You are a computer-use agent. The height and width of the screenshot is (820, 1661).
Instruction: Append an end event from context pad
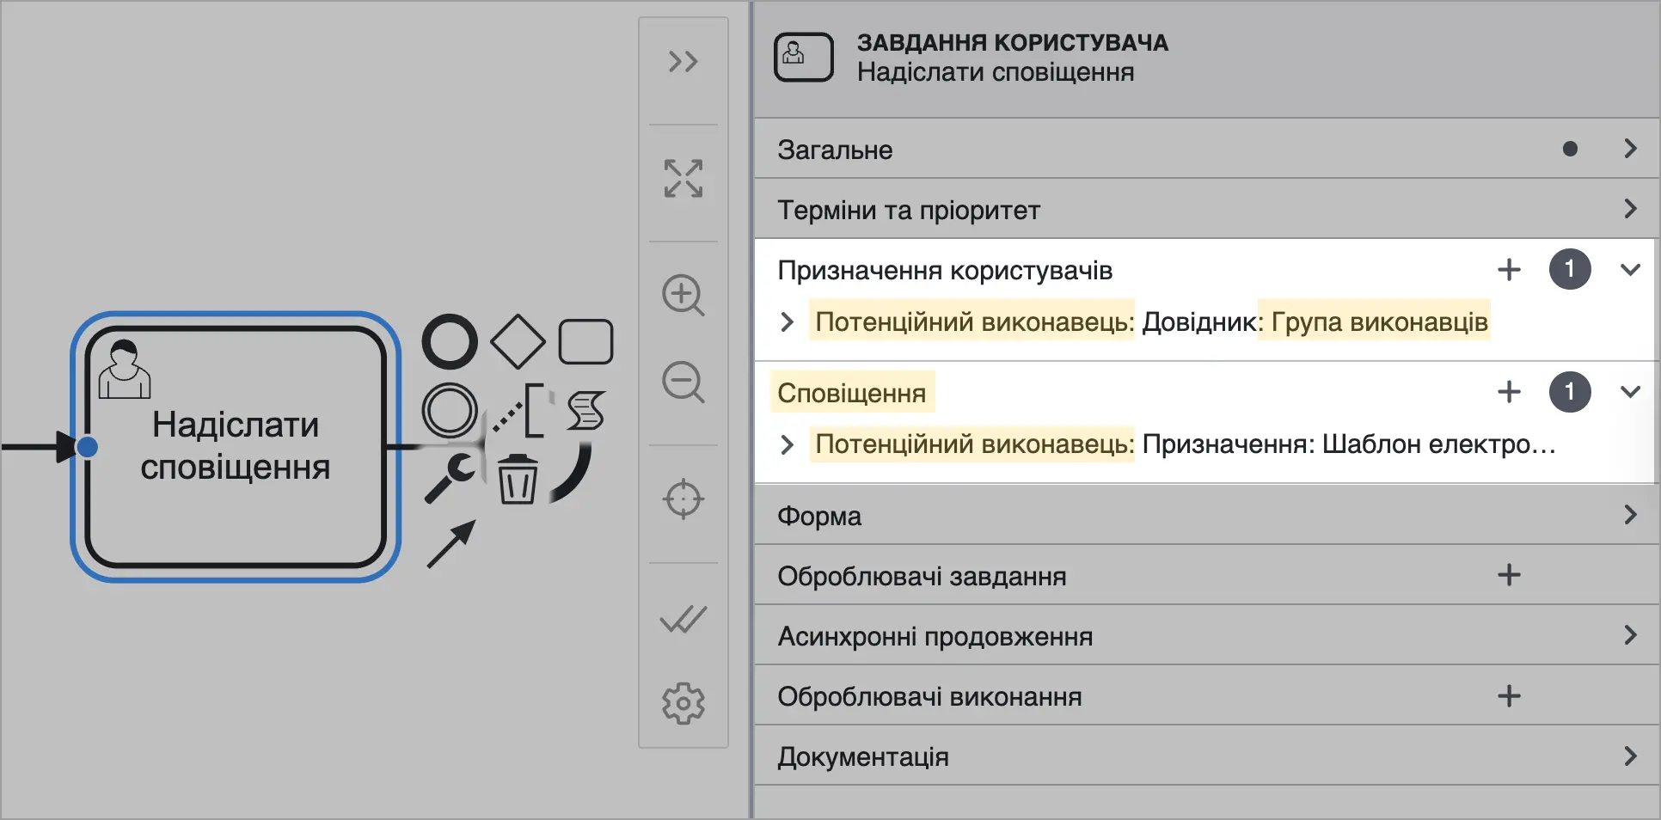[x=450, y=342]
